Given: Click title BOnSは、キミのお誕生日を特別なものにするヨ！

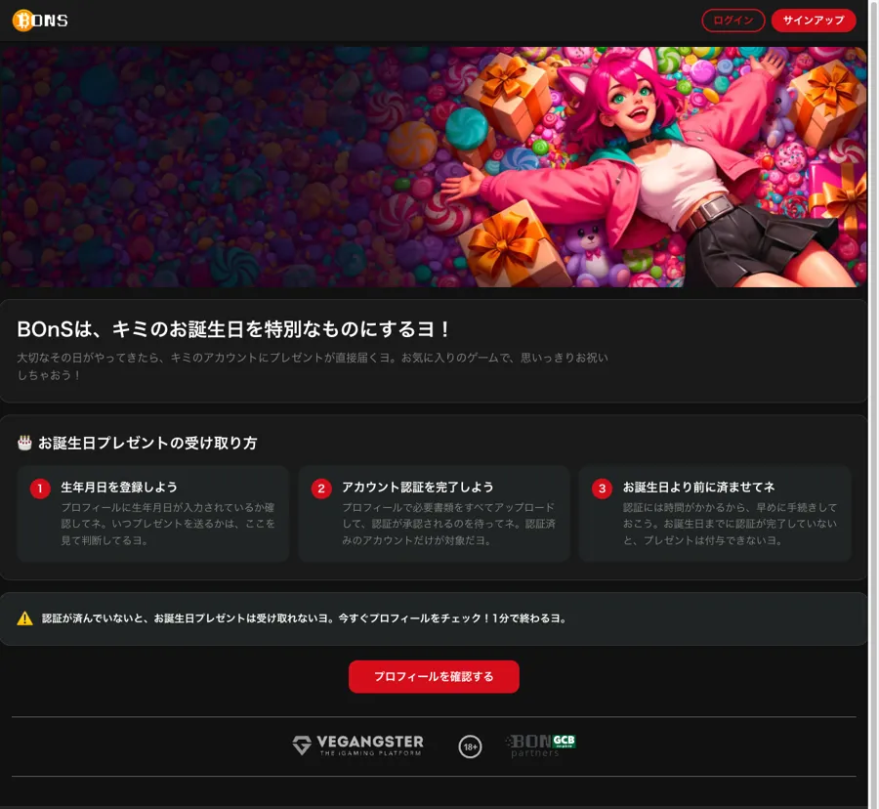Looking at the screenshot, I should [233, 329].
